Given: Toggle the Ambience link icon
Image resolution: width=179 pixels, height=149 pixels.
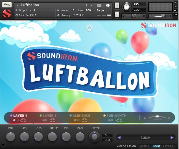Looking at the screenshot, I should [x=84, y=120].
